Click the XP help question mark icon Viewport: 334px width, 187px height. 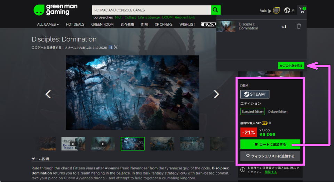pos(270,123)
